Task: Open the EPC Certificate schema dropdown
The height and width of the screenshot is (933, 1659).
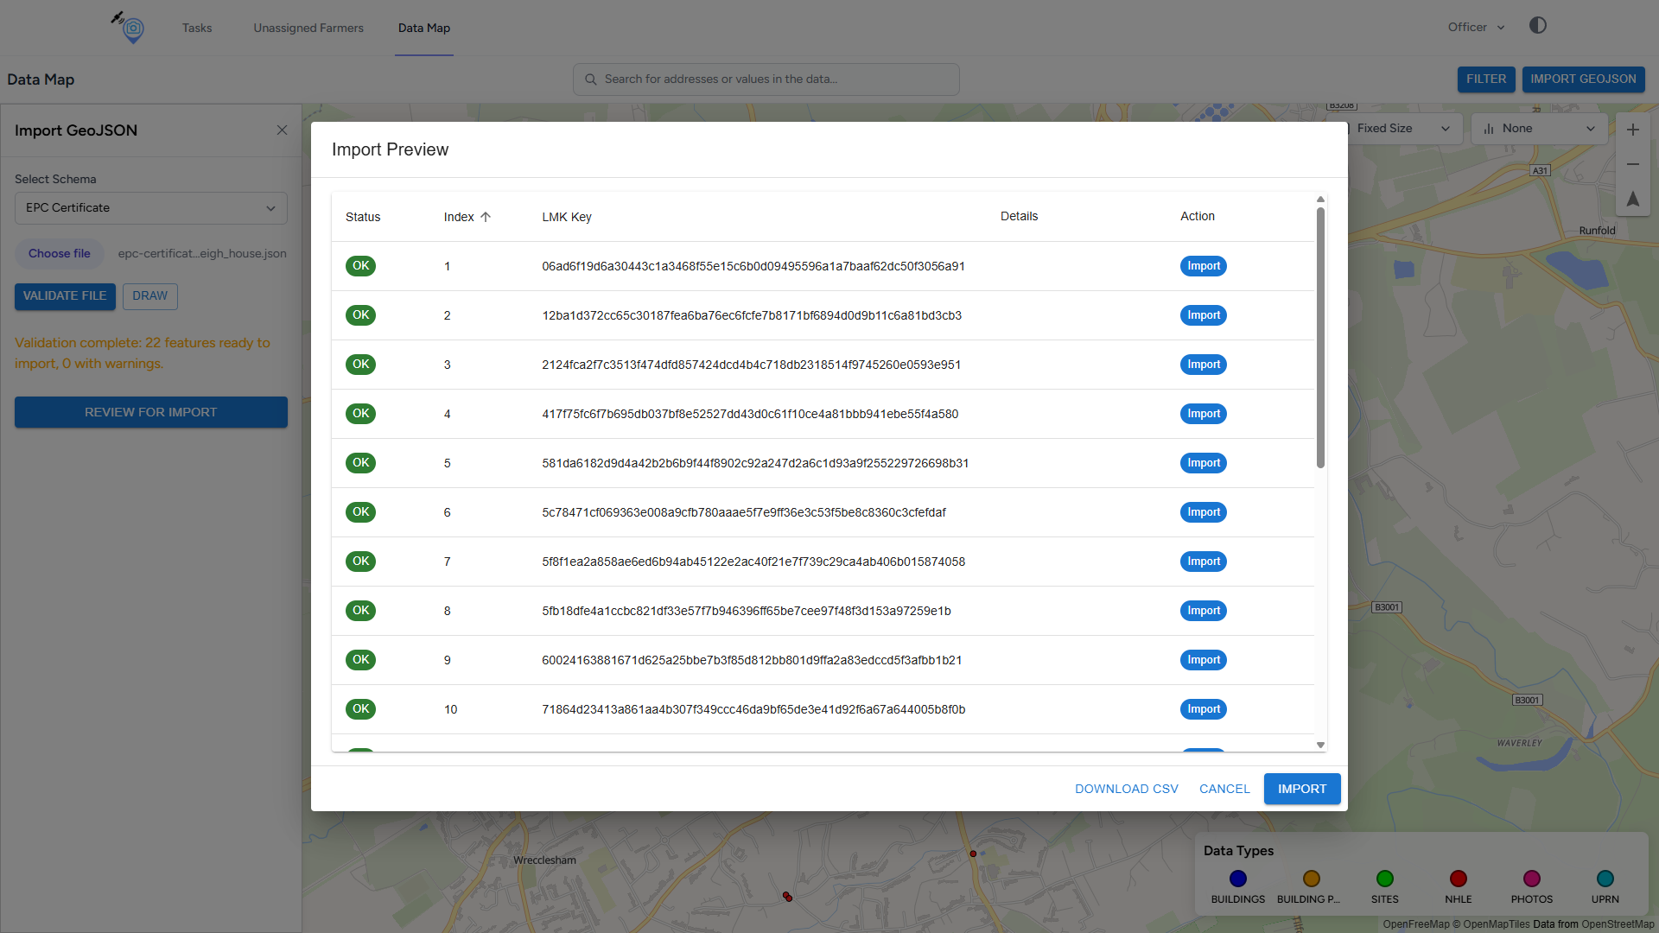Action: (151, 208)
